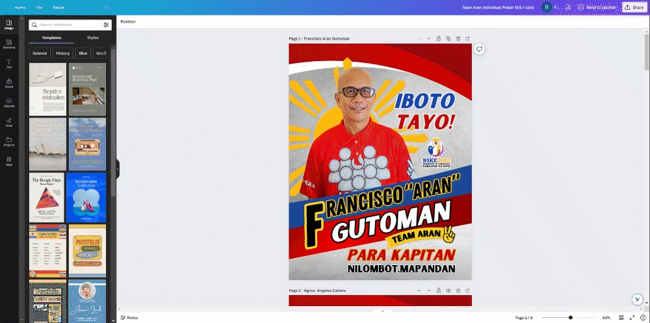The width and height of the screenshot is (650, 323).
Task: Lock Page 1 with the padlock icon
Action: tap(439, 38)
